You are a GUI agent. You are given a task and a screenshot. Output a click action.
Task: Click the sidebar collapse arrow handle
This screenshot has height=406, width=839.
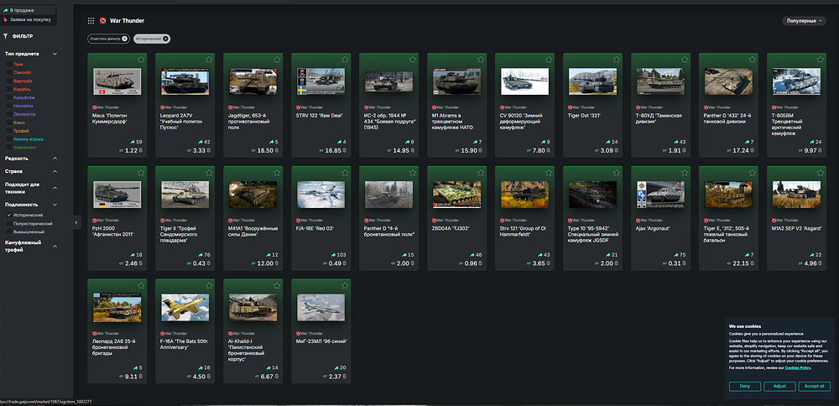[x=76, y=221]
